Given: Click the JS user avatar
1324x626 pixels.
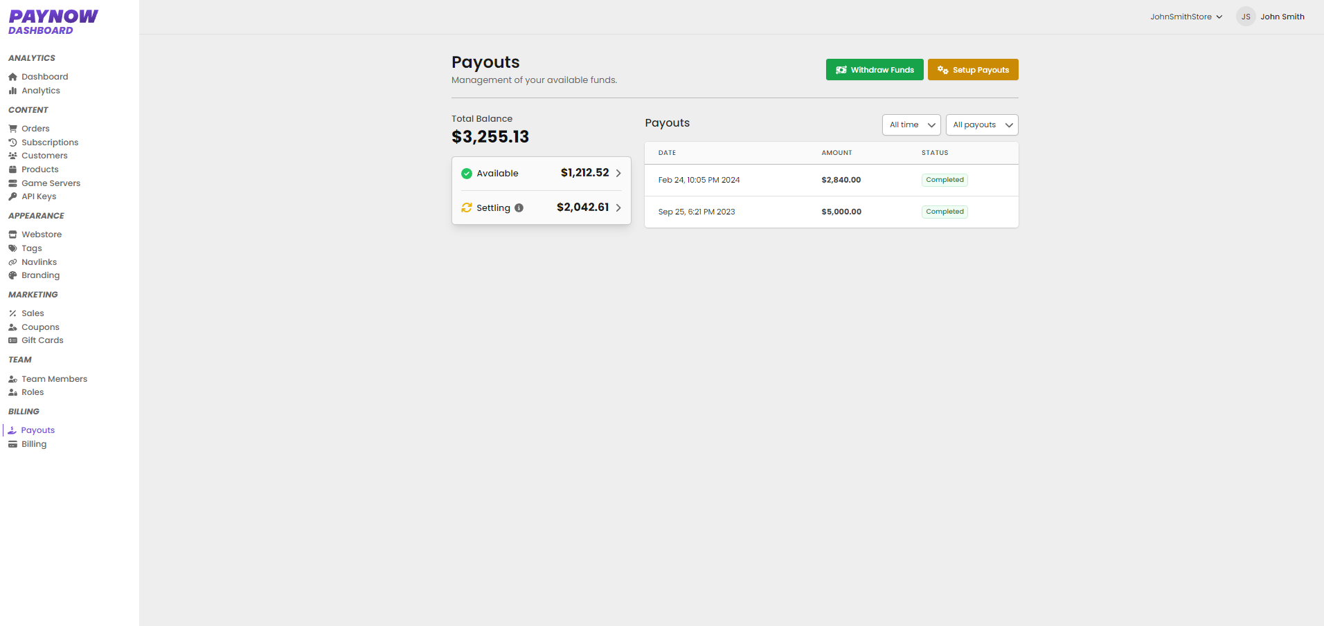Looking at the screenshot, I should pyautogui.click(x=1245, y=17).
